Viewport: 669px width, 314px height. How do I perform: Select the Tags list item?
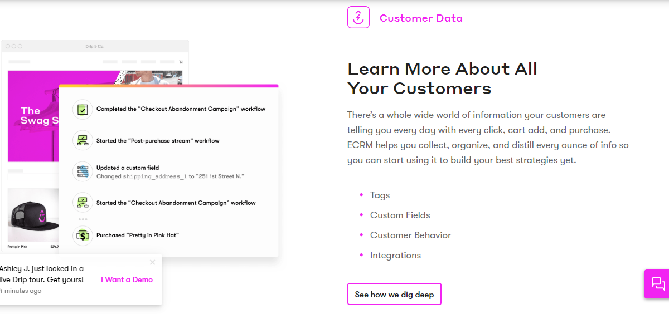pyautogui.click(x=380, y=195)
